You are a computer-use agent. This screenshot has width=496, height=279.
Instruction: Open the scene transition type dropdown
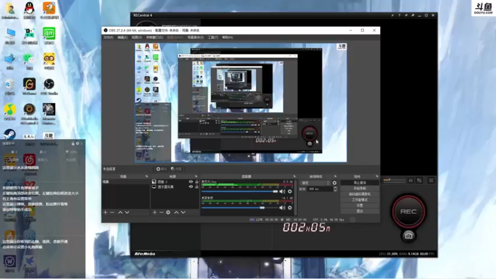[315, 183]
